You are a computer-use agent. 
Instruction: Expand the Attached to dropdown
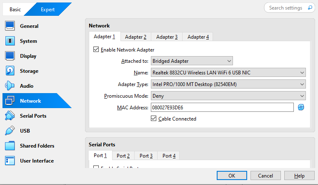point(191,61)
